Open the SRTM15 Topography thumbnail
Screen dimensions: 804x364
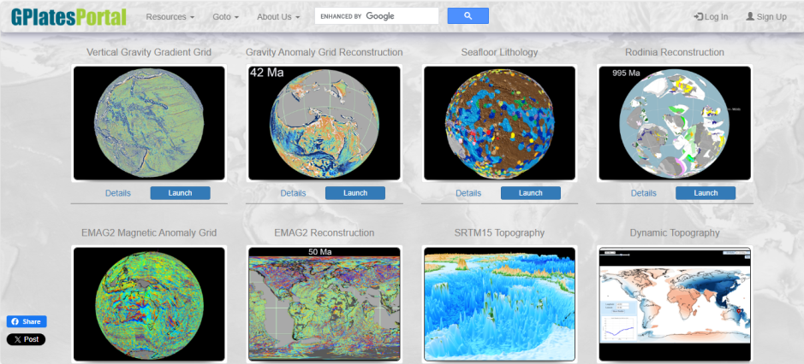(x=498, y=303)
